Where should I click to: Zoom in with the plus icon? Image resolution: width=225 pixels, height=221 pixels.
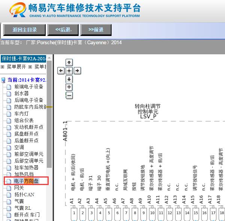pos(69,87)
